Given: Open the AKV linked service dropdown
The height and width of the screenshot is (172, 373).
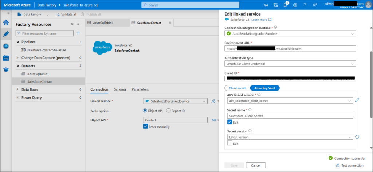Looking at the screenshot, I should pos(290,100).
